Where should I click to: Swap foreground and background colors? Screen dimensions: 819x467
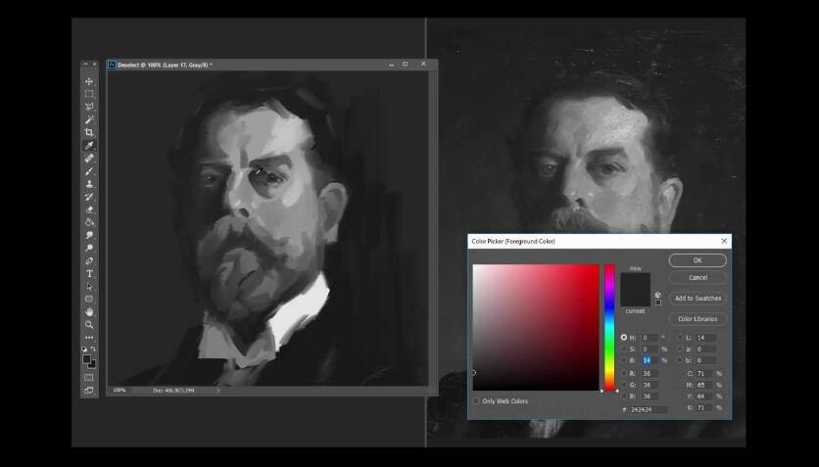[93, 349]
